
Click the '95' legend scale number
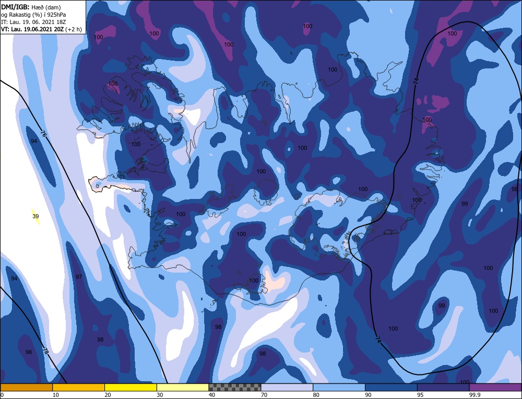[420, 395]
